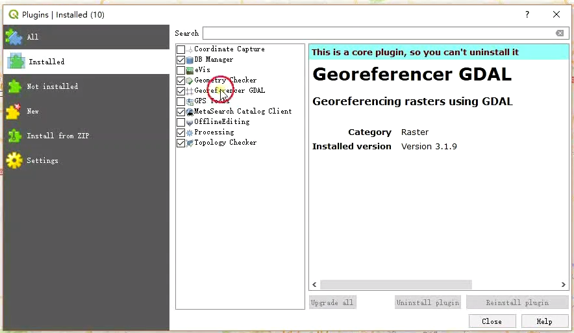Uncheck the Processing plugin checkbox

[181, 132]
